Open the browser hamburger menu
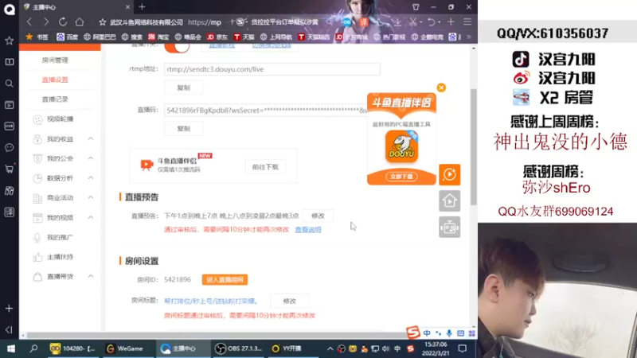 [x=467, y=22]
